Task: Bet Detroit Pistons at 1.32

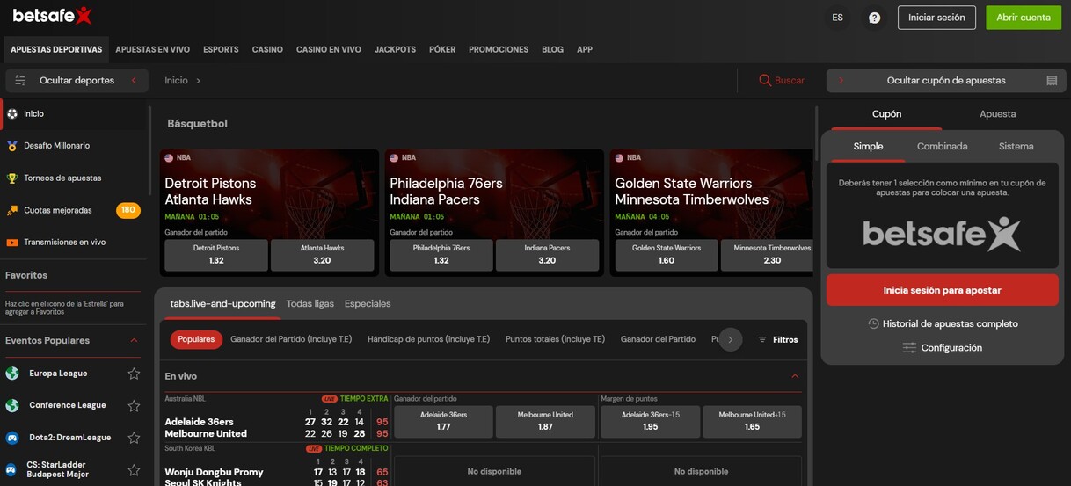Action: (x=216, y=255)
